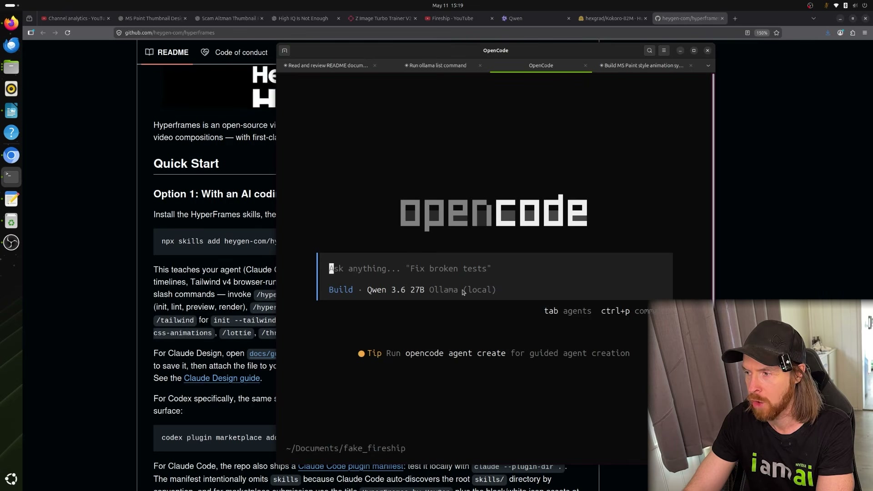Switch to MS Paint Thumbnail Design tab
The image size is (873, 491).
153,19
